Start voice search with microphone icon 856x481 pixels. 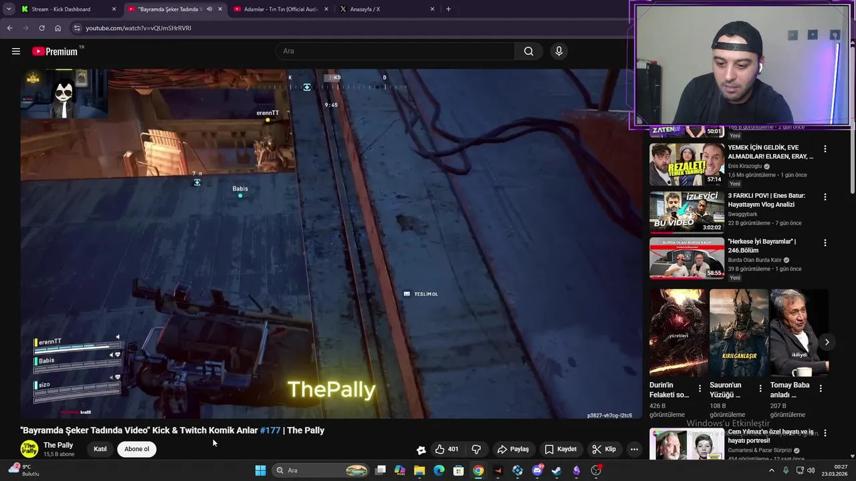coord(559,51)
